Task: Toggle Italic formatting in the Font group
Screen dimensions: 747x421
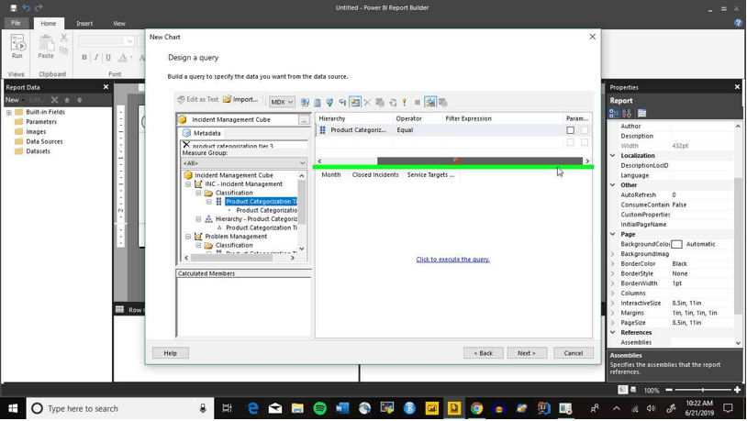Action: [95, 57]
